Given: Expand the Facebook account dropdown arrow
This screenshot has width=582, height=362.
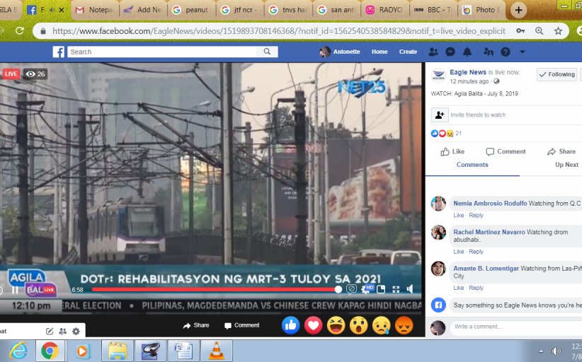Looking at the screenshot, I should [523, 52].
